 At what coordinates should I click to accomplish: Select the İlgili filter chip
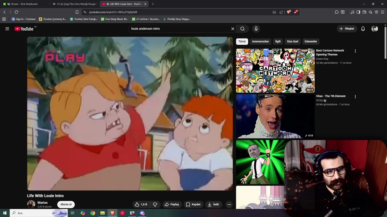click(278, 41)
